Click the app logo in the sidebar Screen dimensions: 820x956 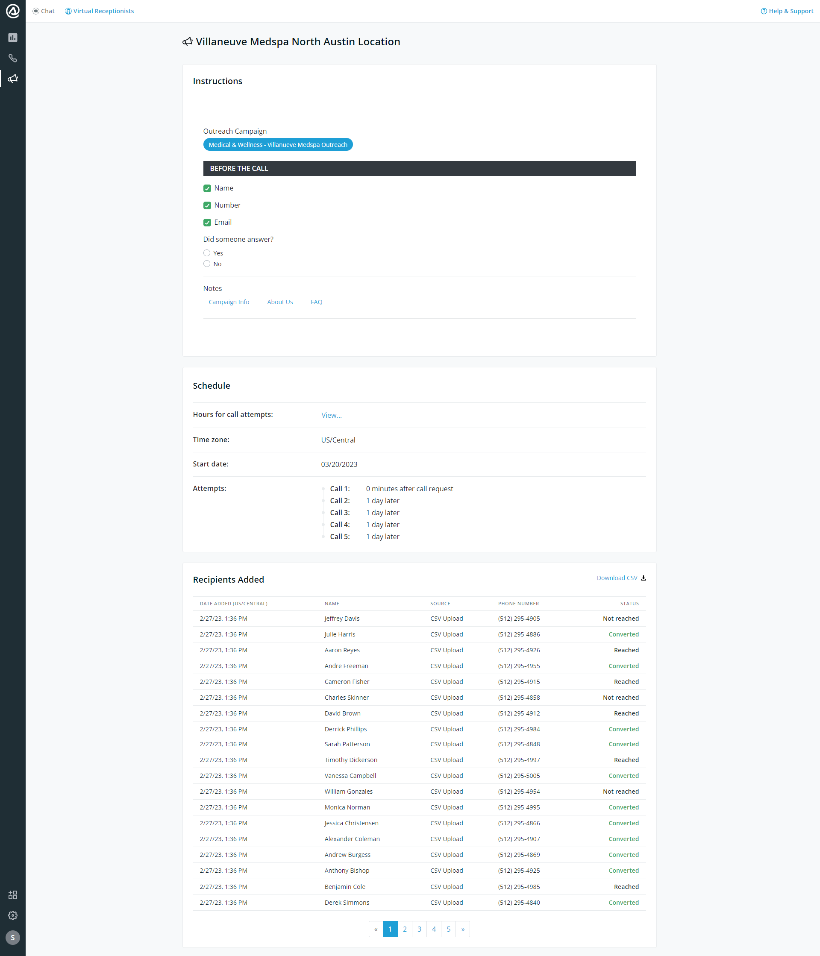(x=12, y=11)
